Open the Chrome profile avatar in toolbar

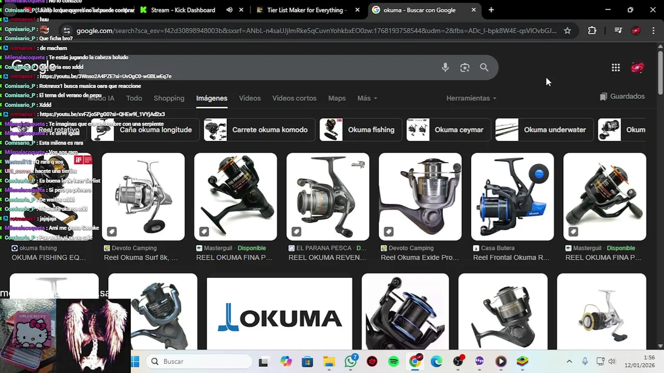coord(636,31)
